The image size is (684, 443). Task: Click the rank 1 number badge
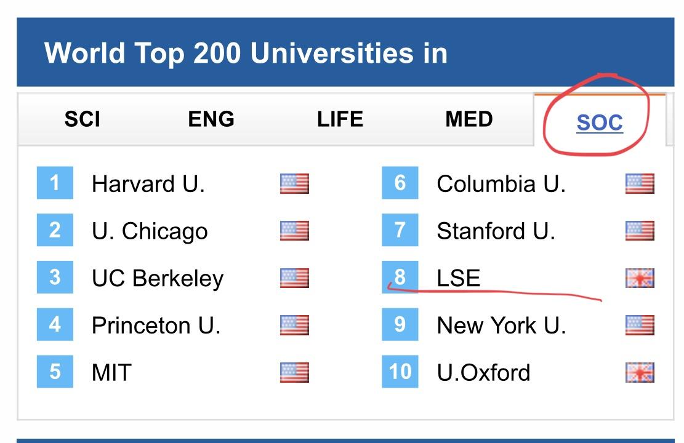point(55,183)
